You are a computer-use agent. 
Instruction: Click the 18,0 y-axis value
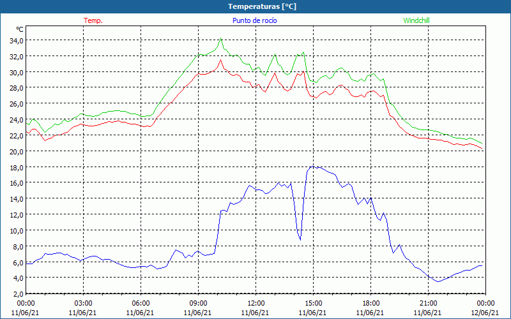(x=17, y=167)
